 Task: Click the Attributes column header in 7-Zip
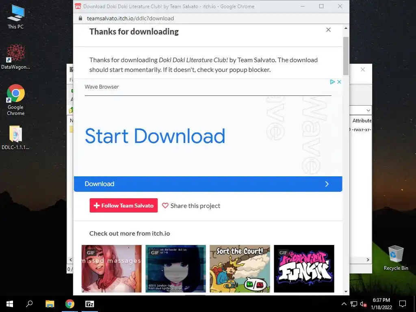(x=361, y=120)
